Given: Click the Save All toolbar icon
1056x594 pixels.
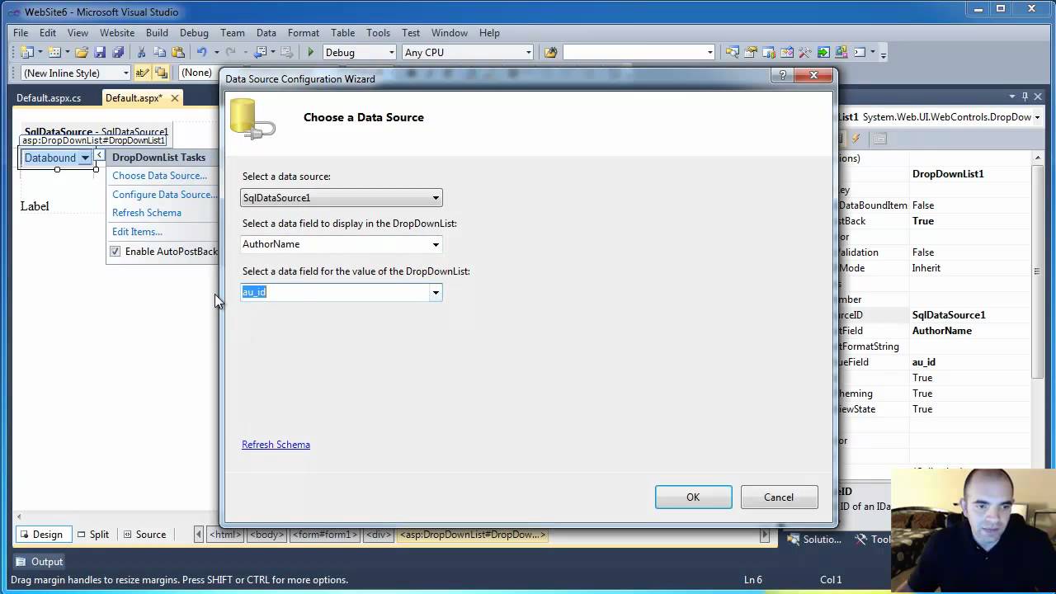Looking at the screenshot, I should click(117, 52).
